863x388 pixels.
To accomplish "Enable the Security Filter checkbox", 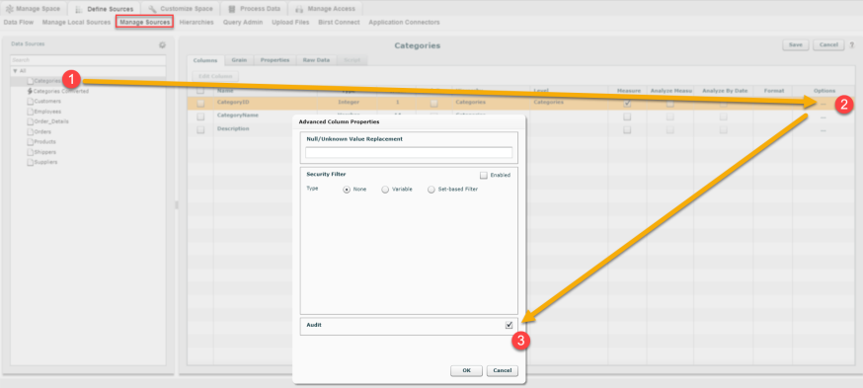I will click(x=484, y=176).
